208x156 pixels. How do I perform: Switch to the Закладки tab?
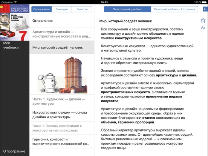tap(62, 9)
